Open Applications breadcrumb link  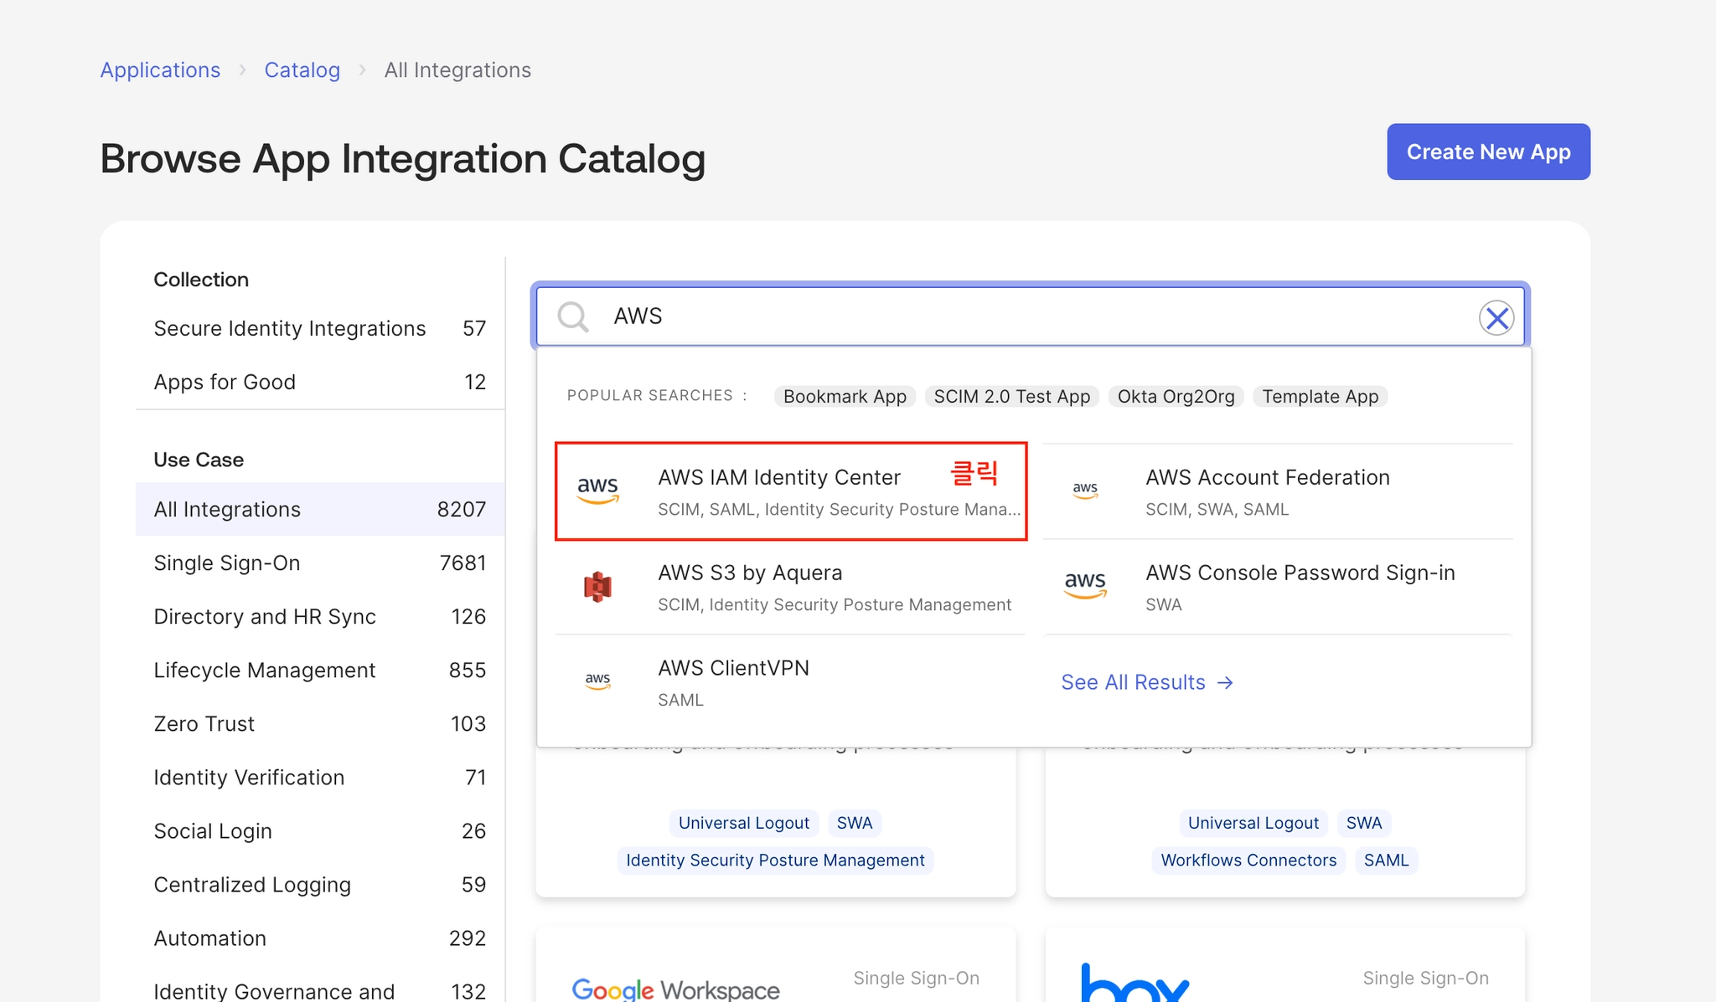(160, 70)
